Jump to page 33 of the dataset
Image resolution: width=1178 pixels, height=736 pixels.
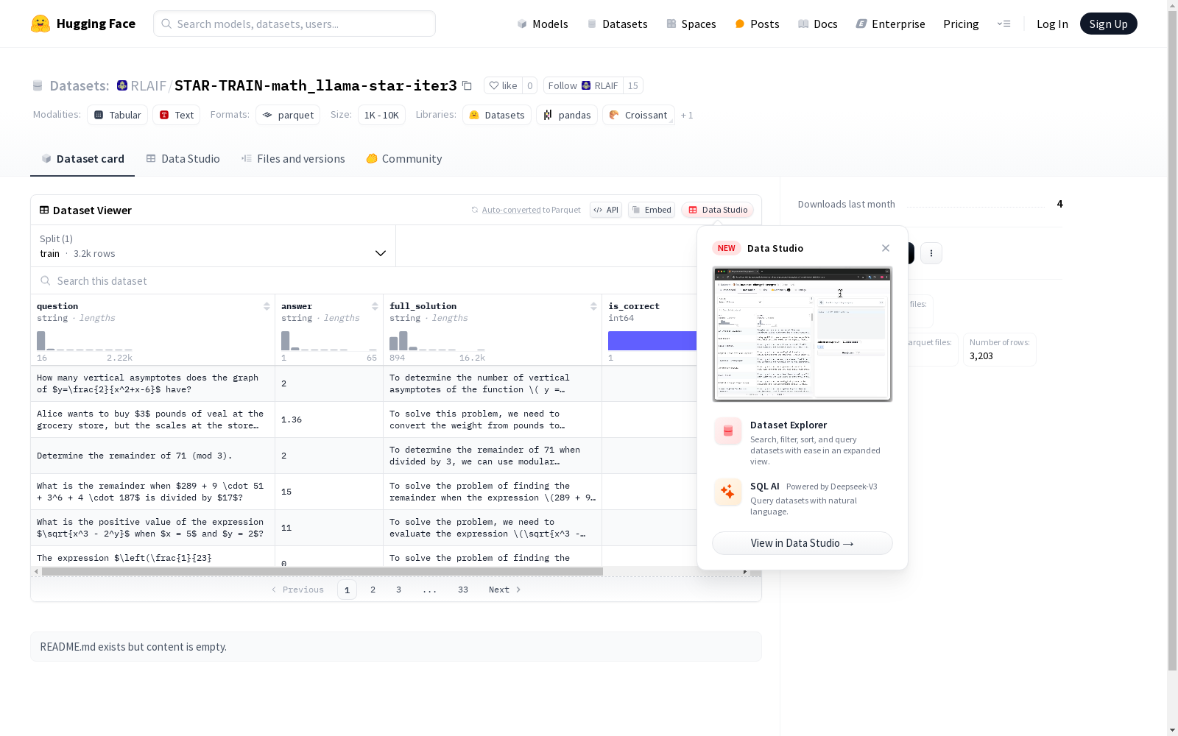pos(463,590)
